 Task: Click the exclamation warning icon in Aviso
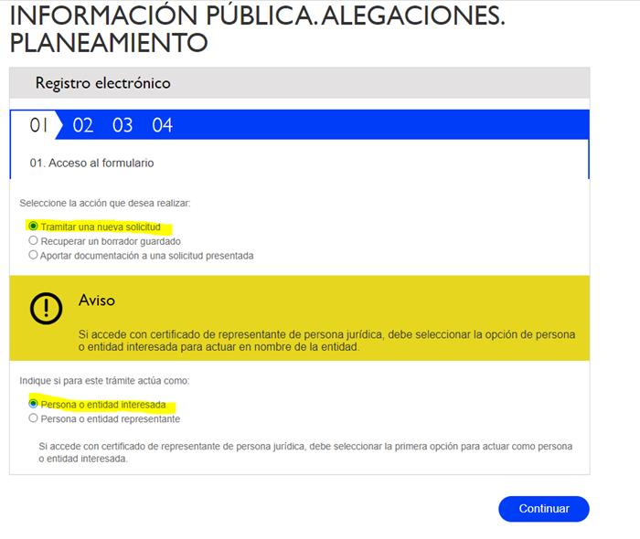pos(46,309)
